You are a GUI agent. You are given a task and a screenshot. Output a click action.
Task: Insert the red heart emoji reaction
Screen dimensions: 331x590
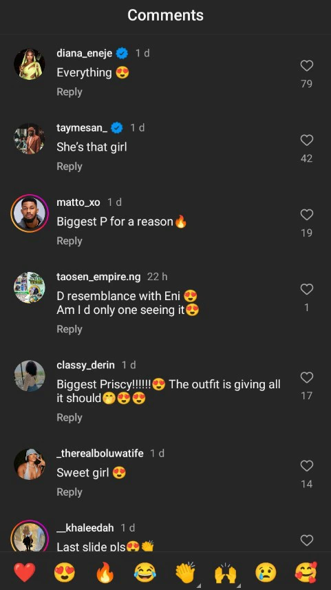(x=25, y=572)
